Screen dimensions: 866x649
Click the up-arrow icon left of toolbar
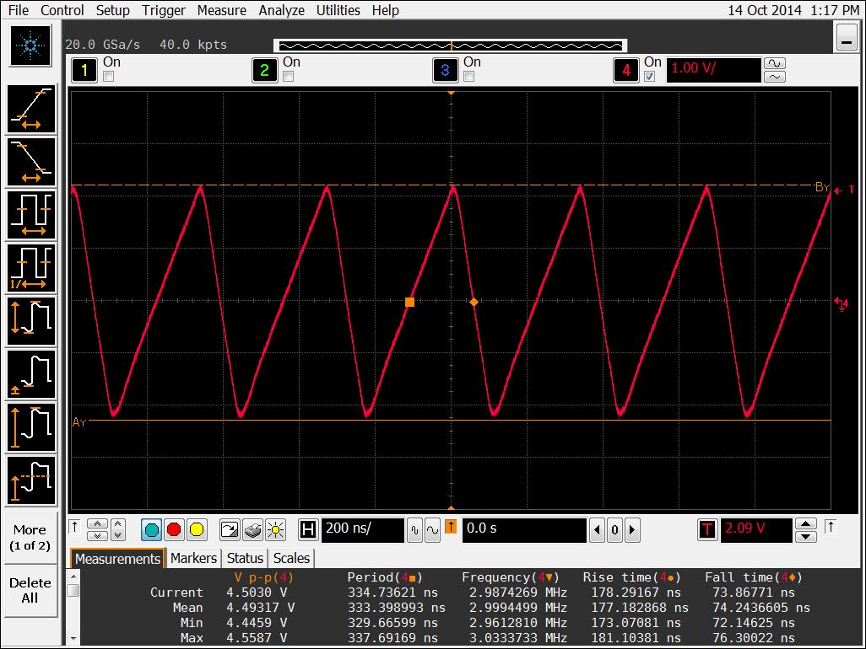pos(74,527)
